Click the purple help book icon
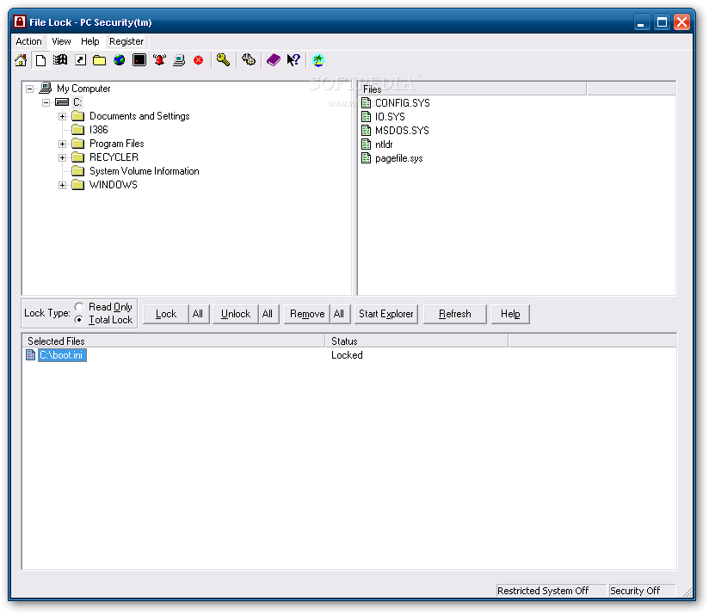Viewport: 709px width, 614px height. click(273, 59)
